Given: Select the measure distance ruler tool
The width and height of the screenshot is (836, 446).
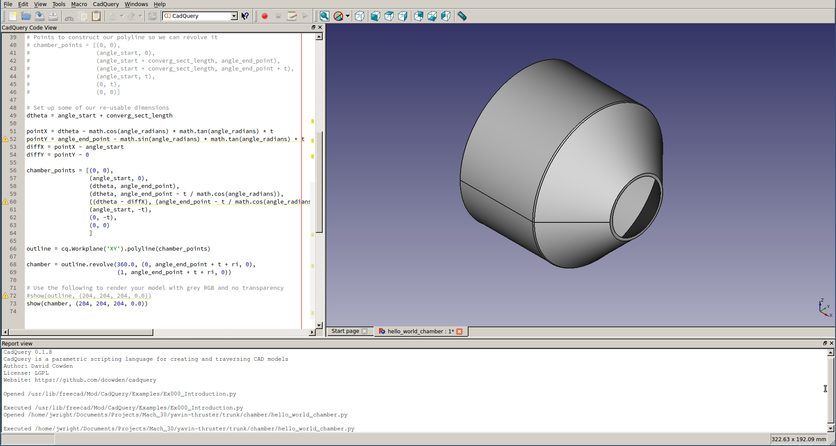Looking at the screenshot, I should point(462,16).
